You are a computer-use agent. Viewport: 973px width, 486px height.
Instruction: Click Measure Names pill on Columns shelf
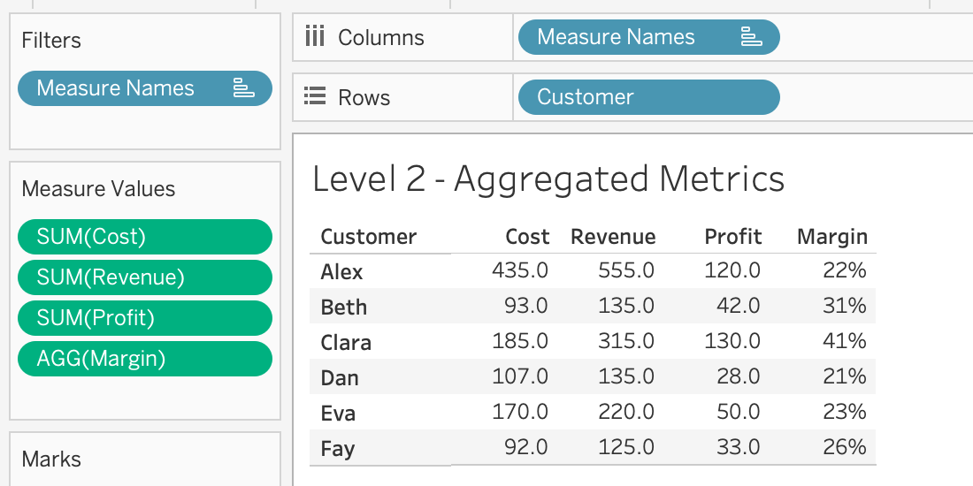click(x=617, y=37)
